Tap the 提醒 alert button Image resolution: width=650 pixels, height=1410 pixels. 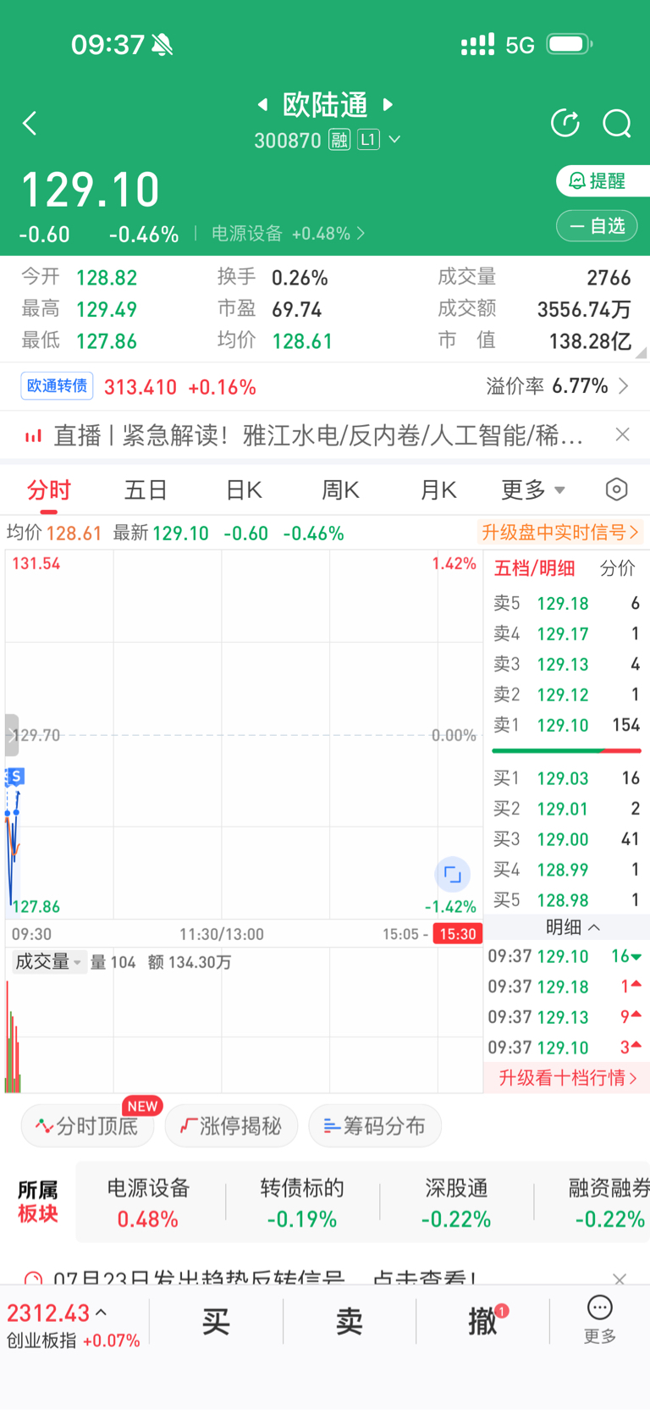click(x=603, y=180)
